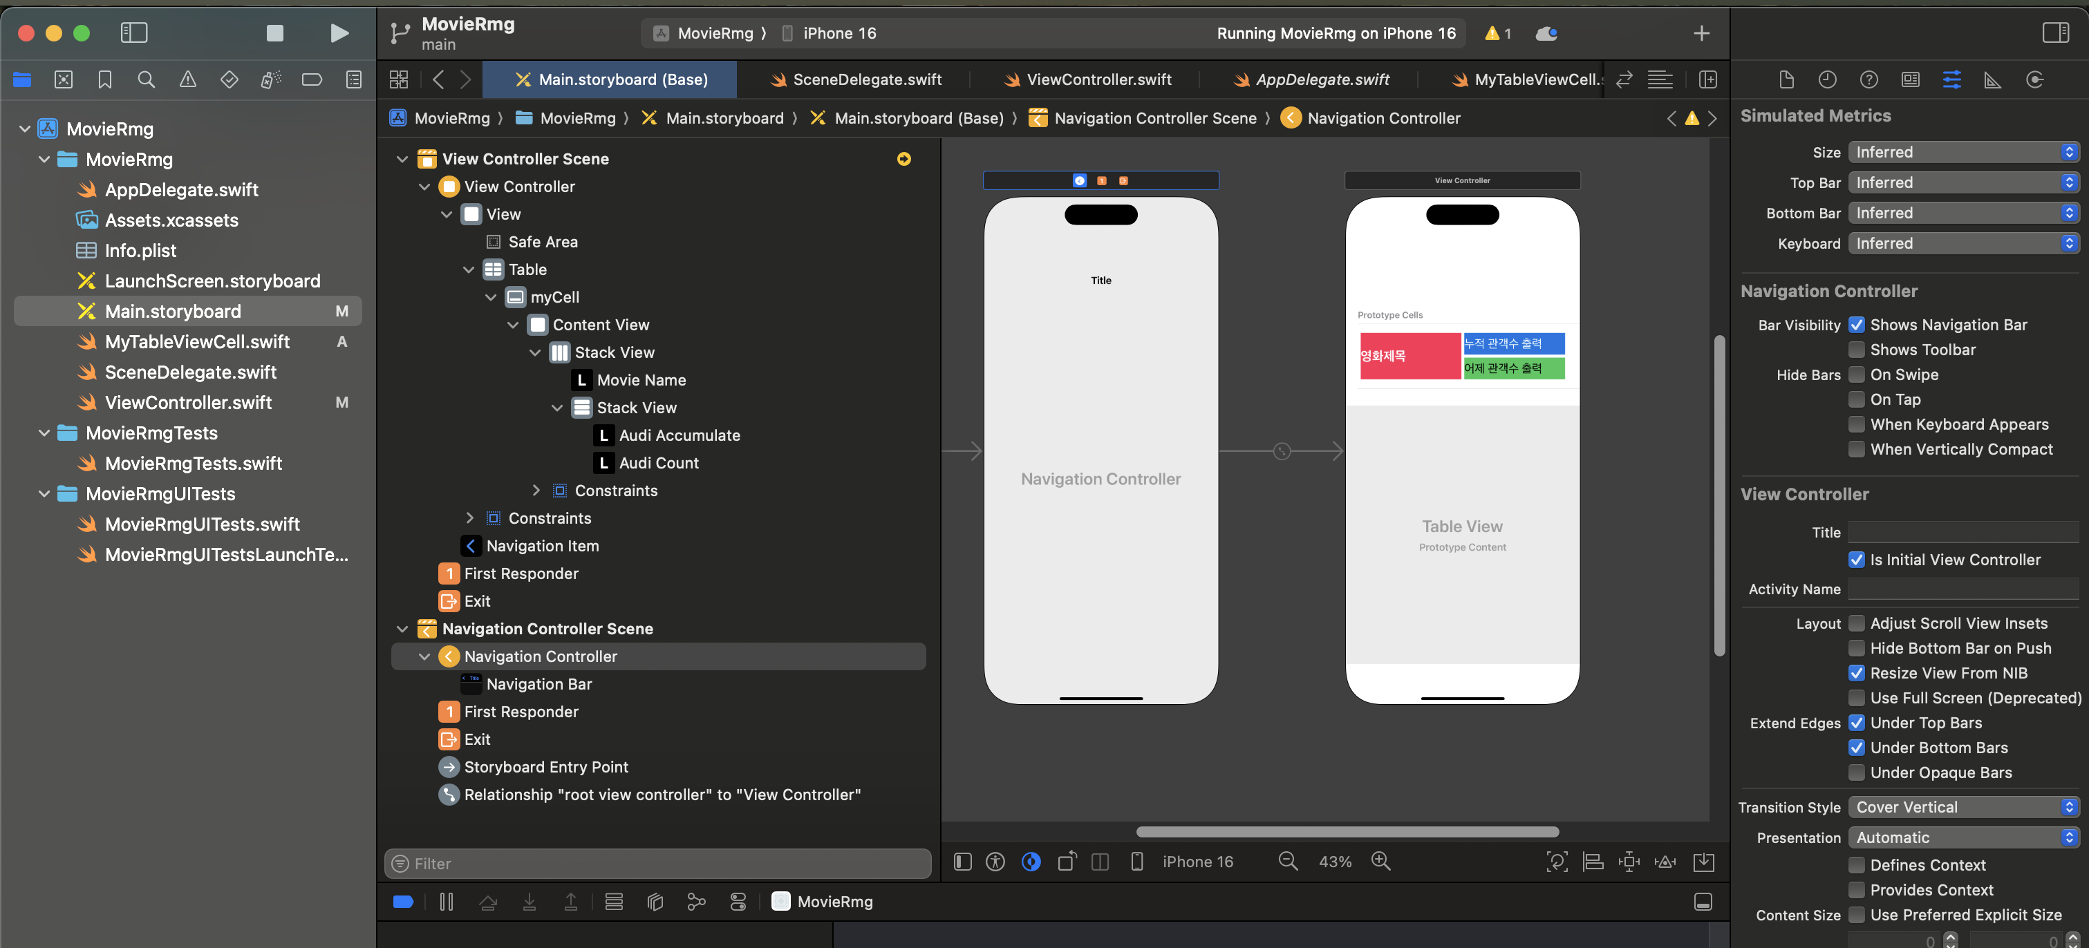The height and width of the screenshot is (948, 2089).
Task: Show the History inspector
Action: click(1827, 79)
